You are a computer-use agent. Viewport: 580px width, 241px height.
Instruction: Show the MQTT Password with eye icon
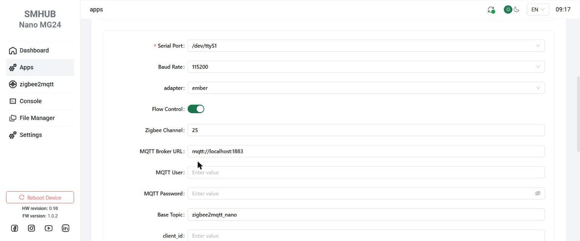pos(538,193)
